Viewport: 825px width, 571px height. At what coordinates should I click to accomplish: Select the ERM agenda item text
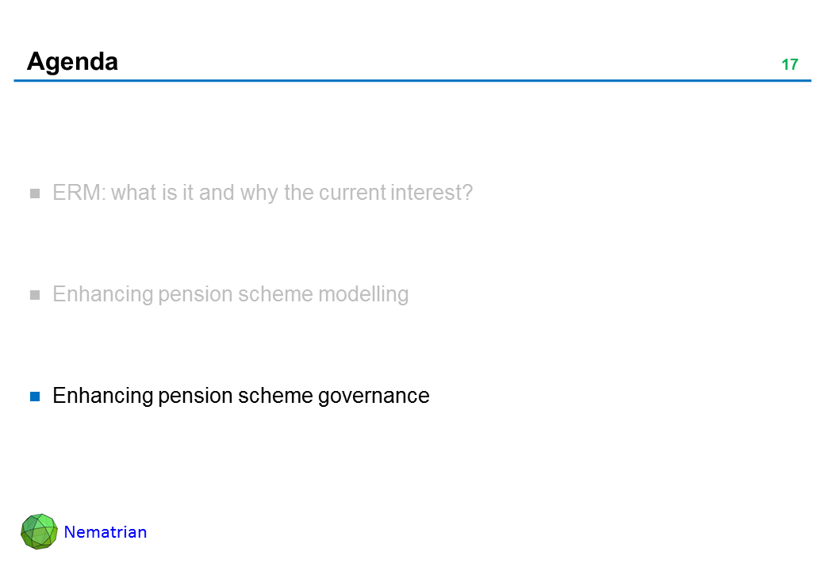262,193
